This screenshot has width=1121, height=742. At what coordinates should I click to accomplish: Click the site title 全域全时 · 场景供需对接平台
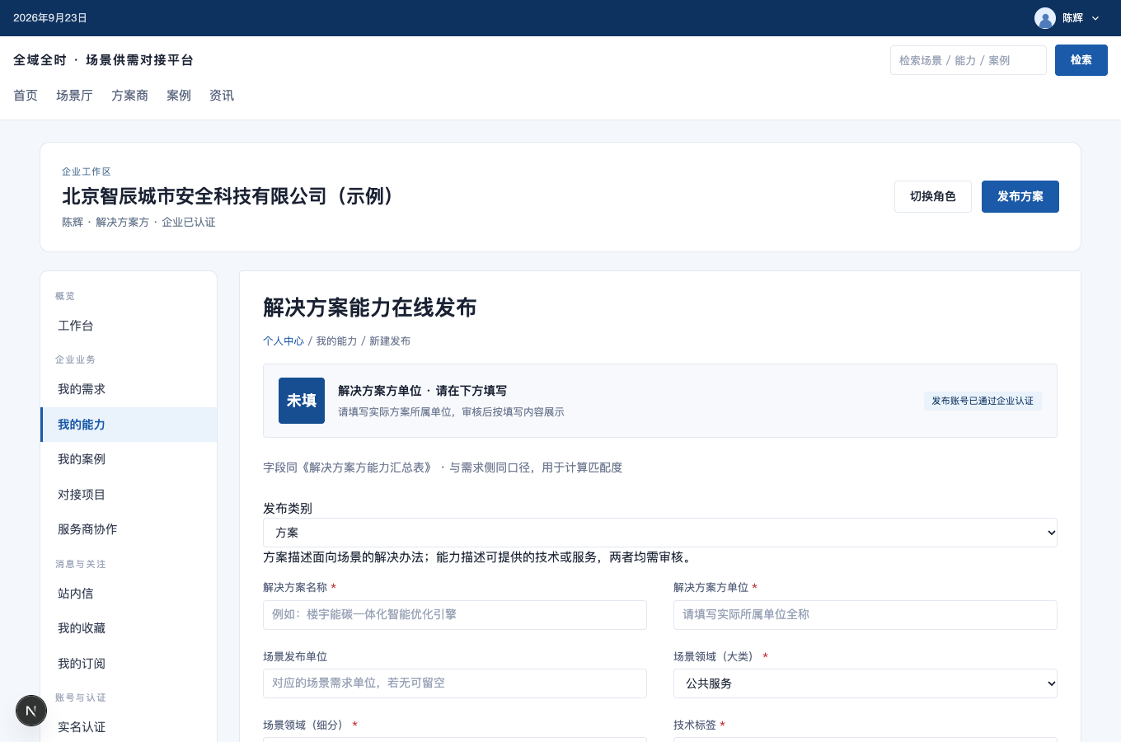point(104,60)
